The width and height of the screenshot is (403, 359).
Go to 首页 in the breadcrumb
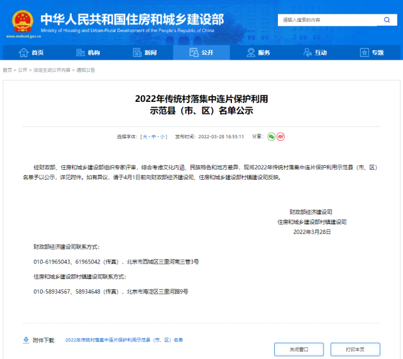[7, 70]
